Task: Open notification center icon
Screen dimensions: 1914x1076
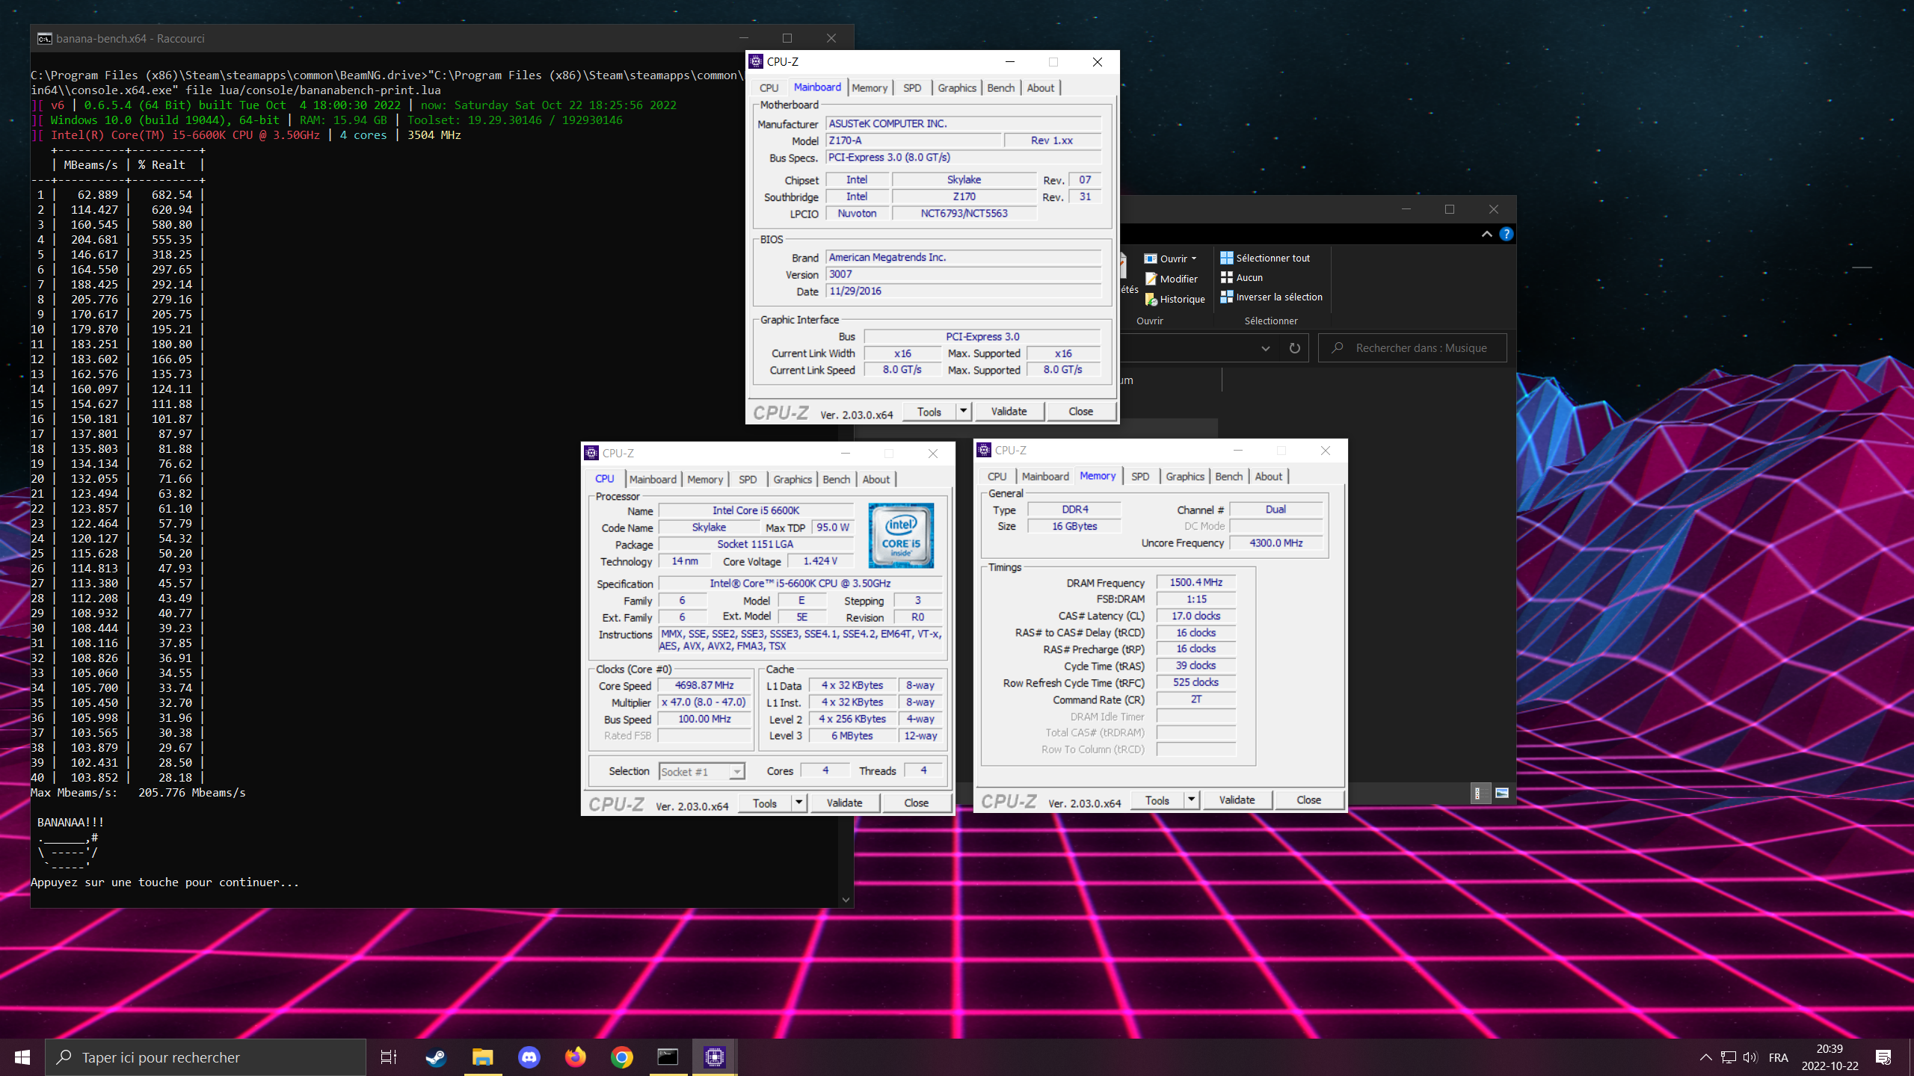Action: [x=1883, y=1057]
